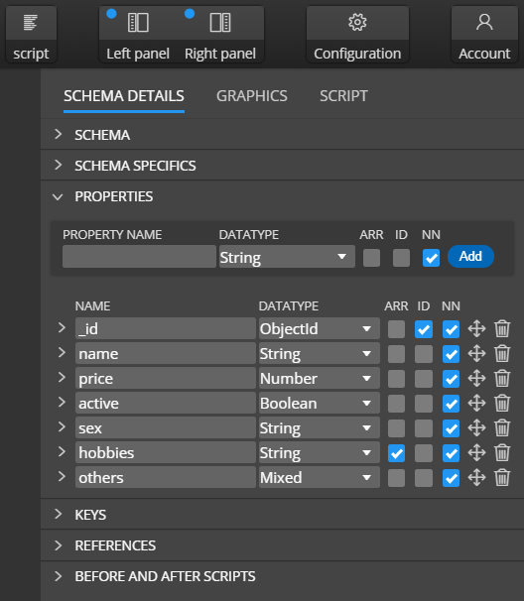Open new property DATATYPE String dropdown

click(287, 257)
